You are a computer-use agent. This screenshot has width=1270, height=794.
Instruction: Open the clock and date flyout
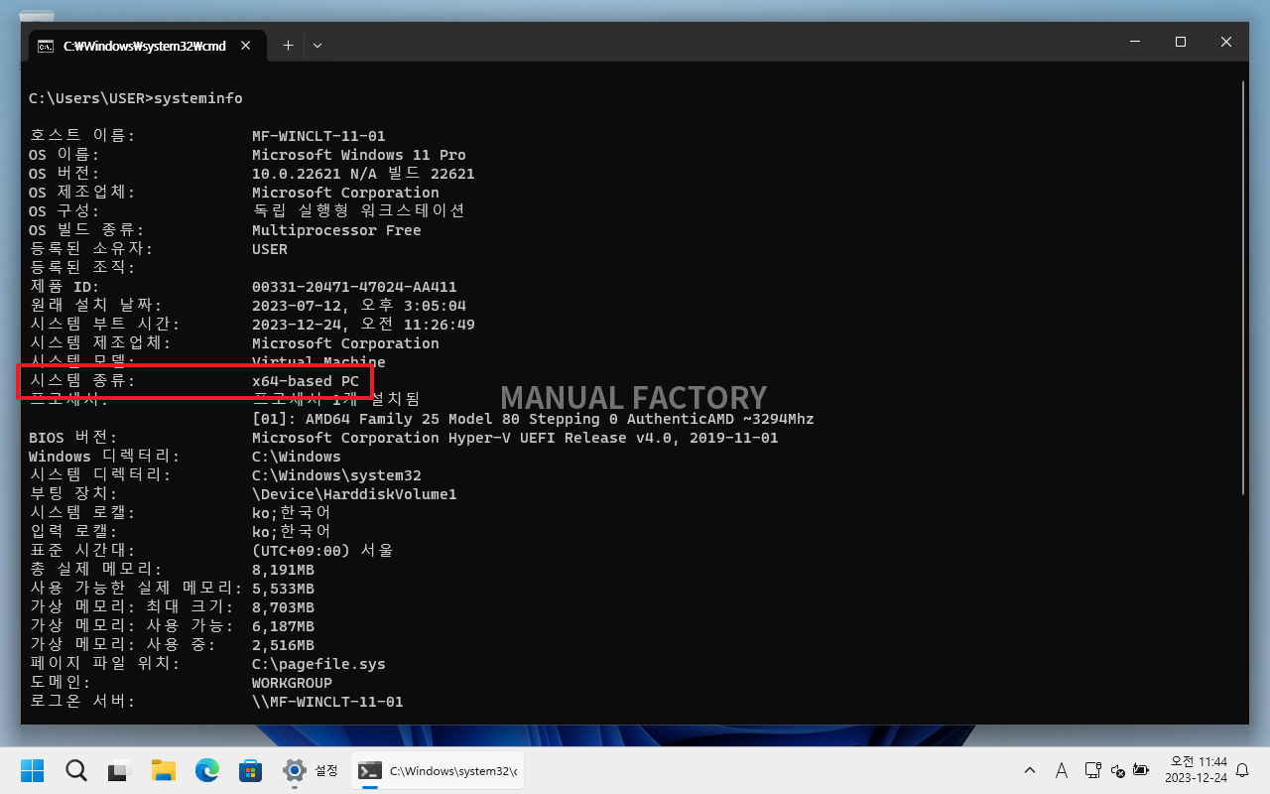(1196, 770)
